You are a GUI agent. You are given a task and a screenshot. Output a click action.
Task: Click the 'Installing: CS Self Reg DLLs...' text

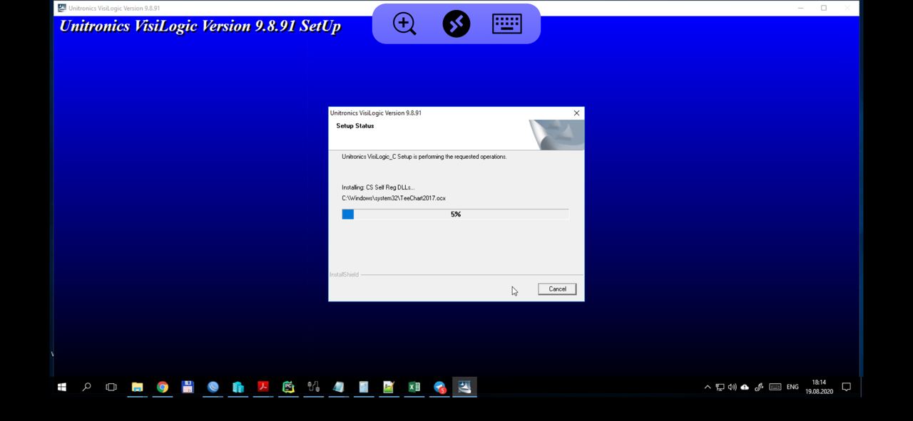pyautogui.click(x=378, y=187)
